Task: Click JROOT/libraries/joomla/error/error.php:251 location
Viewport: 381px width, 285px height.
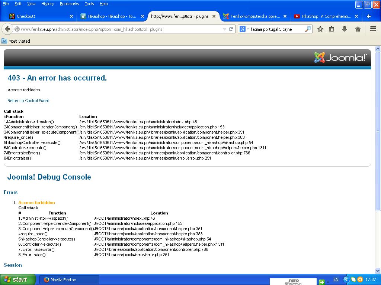Action: point(131,255)
